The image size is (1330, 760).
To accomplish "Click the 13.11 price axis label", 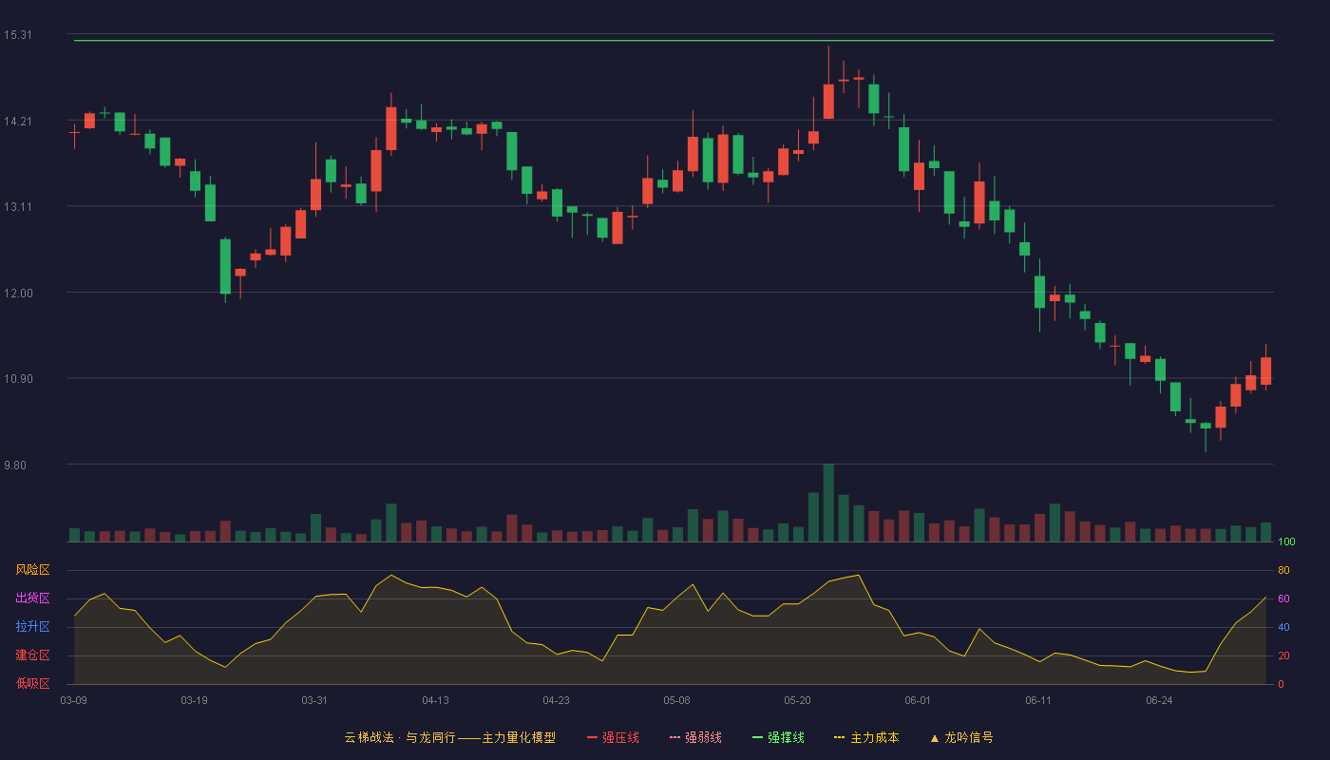I will tap(18, 207).
